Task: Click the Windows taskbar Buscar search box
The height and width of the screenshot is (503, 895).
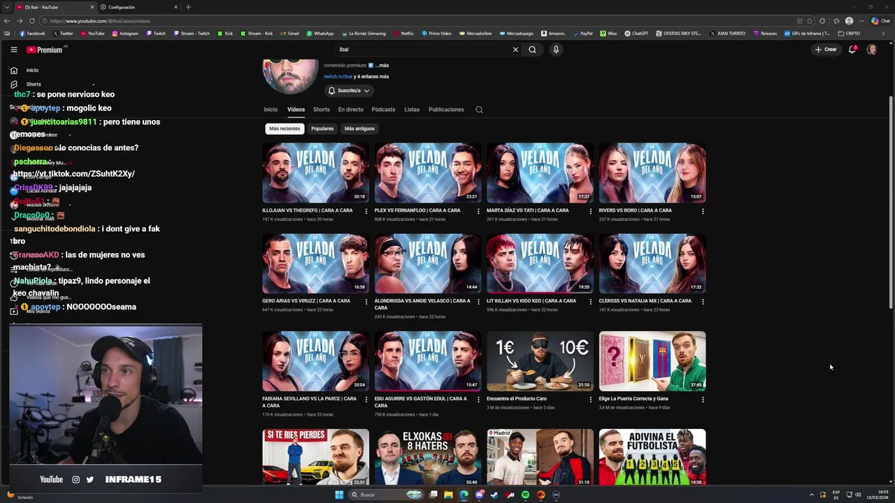Action: 386,495
